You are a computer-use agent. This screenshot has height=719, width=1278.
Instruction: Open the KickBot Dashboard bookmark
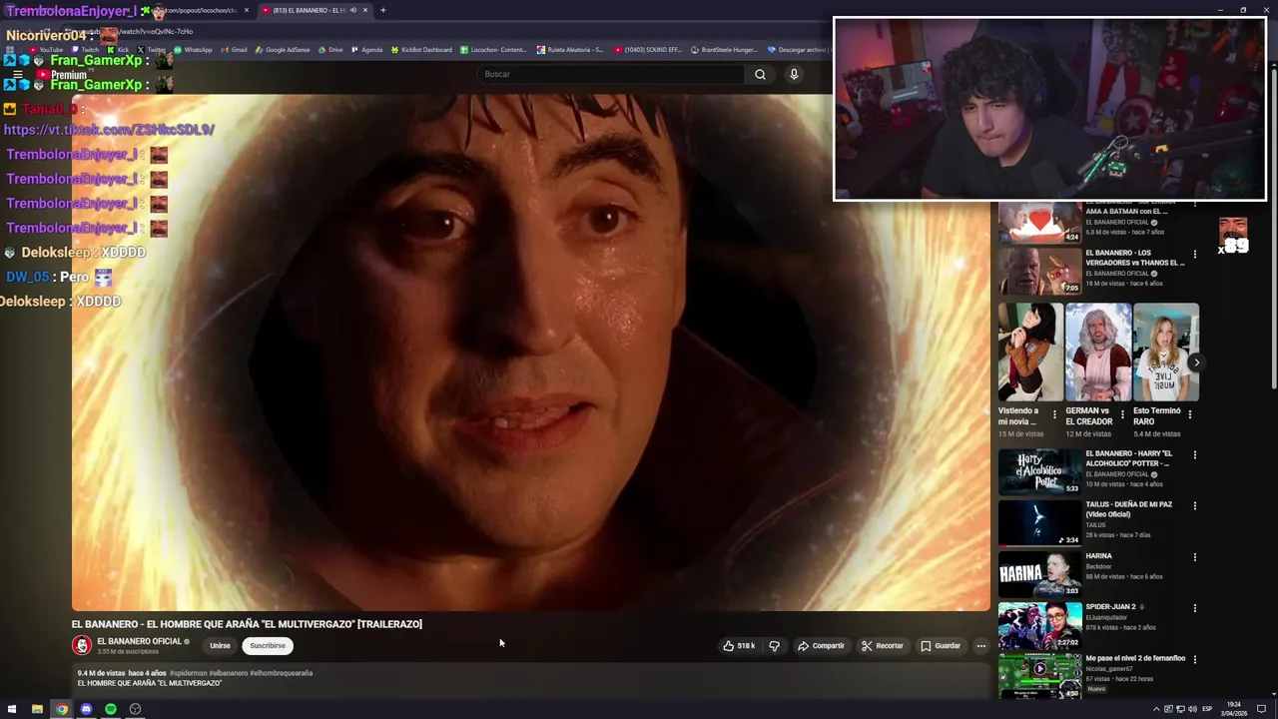421,50
